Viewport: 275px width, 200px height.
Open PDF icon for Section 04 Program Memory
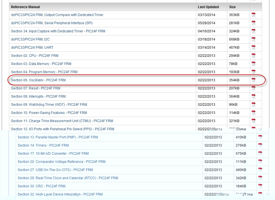tap(253, 72)
